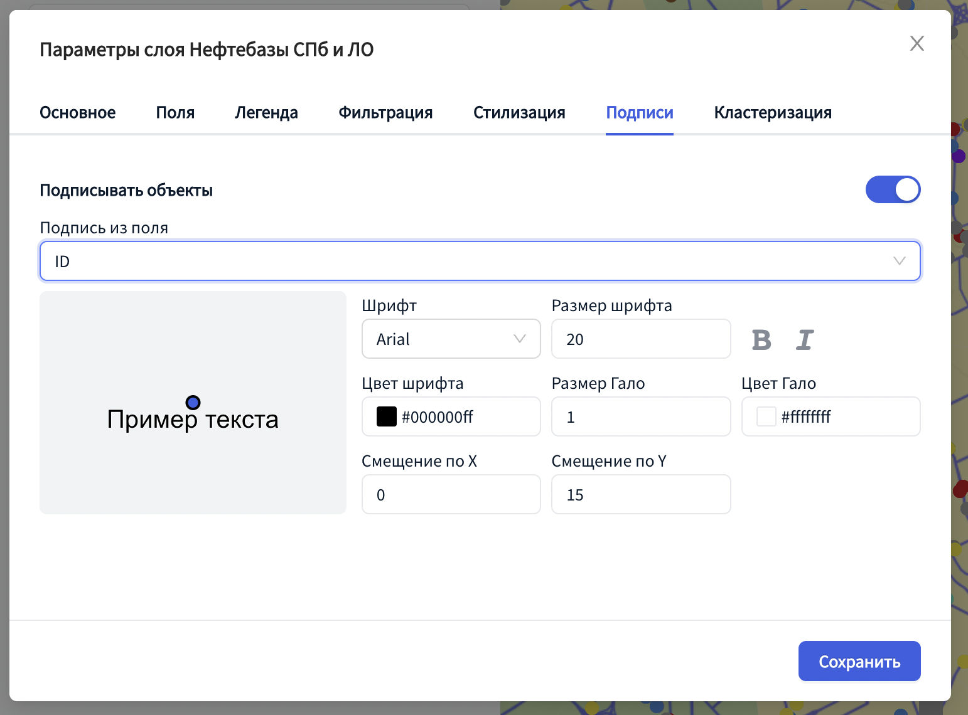Click the 'Смещение по X' field
Image resolution: width=968 pixels, height=715 pixels.
click(x=451, y=495)
